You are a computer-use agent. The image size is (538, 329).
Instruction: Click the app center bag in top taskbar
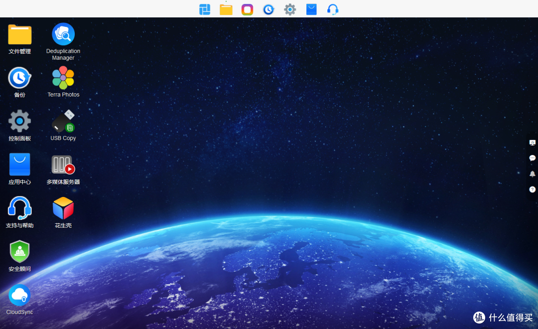(311, 9)
